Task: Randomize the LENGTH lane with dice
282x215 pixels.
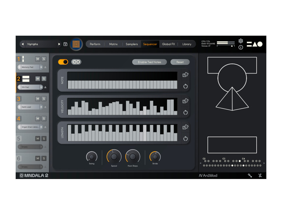Action: (x=185, y=127)
